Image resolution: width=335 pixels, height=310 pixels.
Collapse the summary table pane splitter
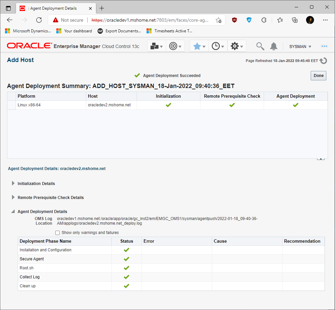(x=321, y=159)
